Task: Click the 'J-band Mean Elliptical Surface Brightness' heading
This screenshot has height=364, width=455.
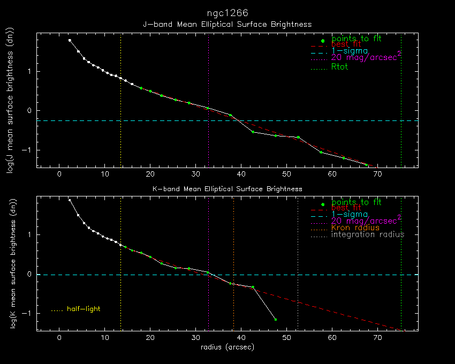Action: tap(227, 24)
